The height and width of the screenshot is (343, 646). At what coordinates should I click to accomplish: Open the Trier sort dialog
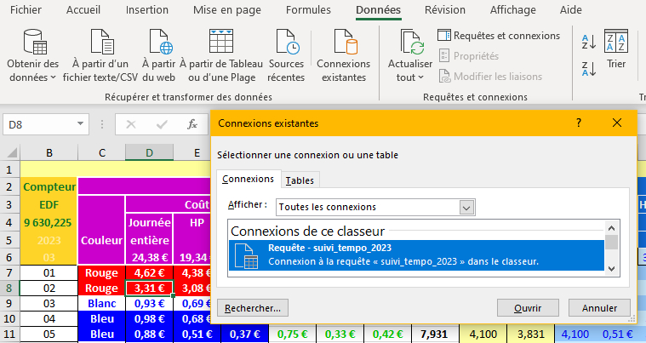(616, 49)
